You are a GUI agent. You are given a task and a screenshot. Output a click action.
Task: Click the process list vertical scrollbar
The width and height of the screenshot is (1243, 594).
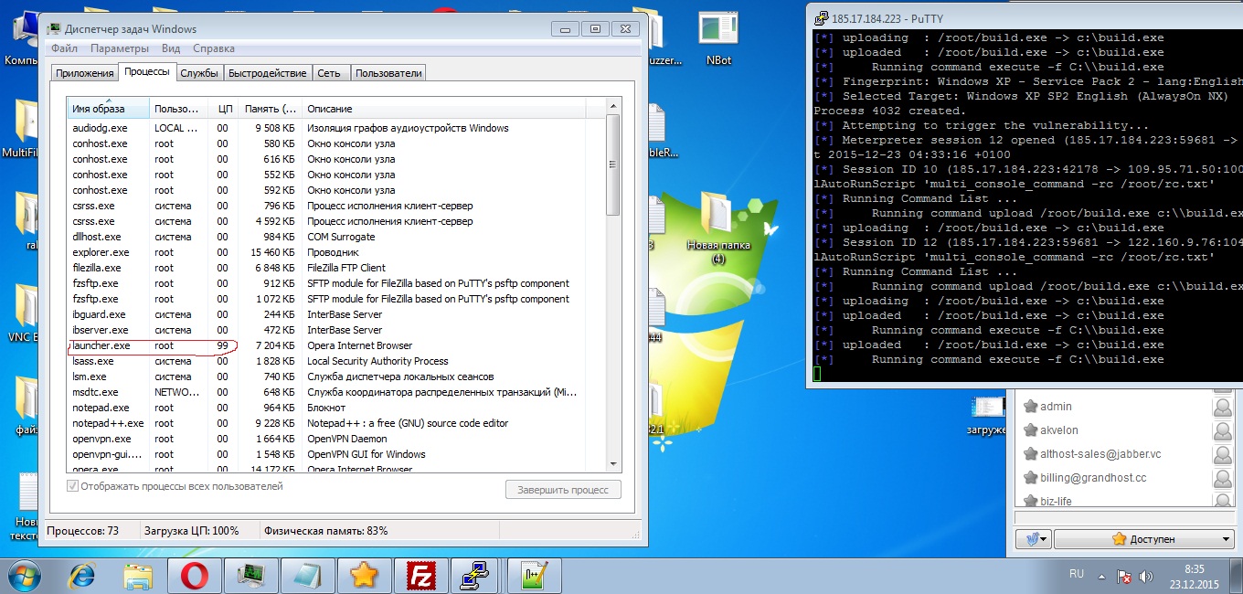tap(613, 285)
